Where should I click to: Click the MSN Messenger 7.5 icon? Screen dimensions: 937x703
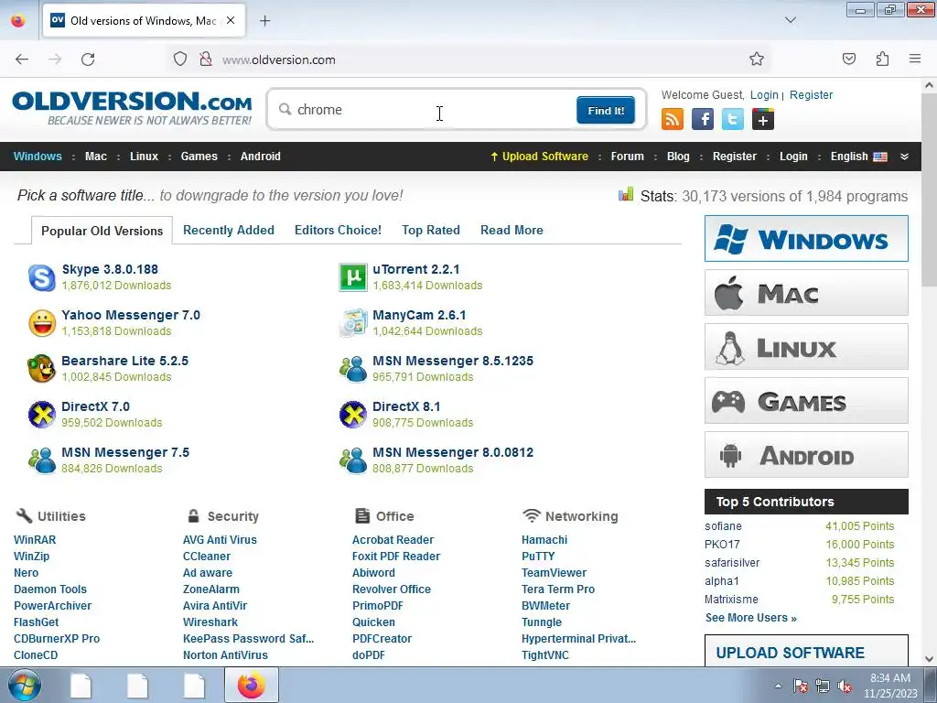(42, 460)
